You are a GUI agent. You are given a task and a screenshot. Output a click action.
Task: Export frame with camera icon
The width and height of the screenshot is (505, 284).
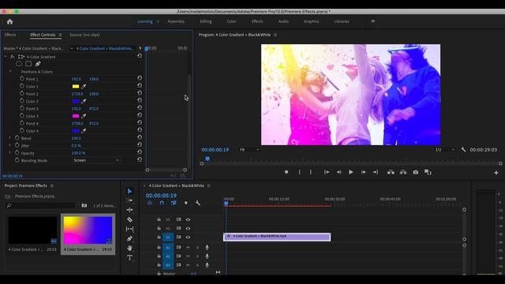coord(416,172)
